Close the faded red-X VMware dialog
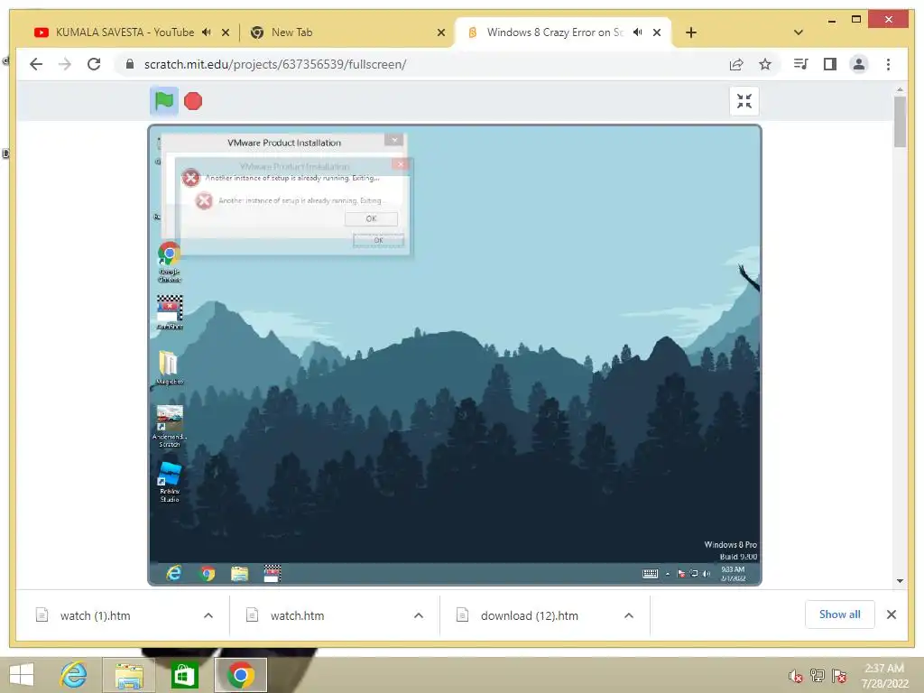Image resolution: width=924 pixels, height=693 pixels. point(400,164)
